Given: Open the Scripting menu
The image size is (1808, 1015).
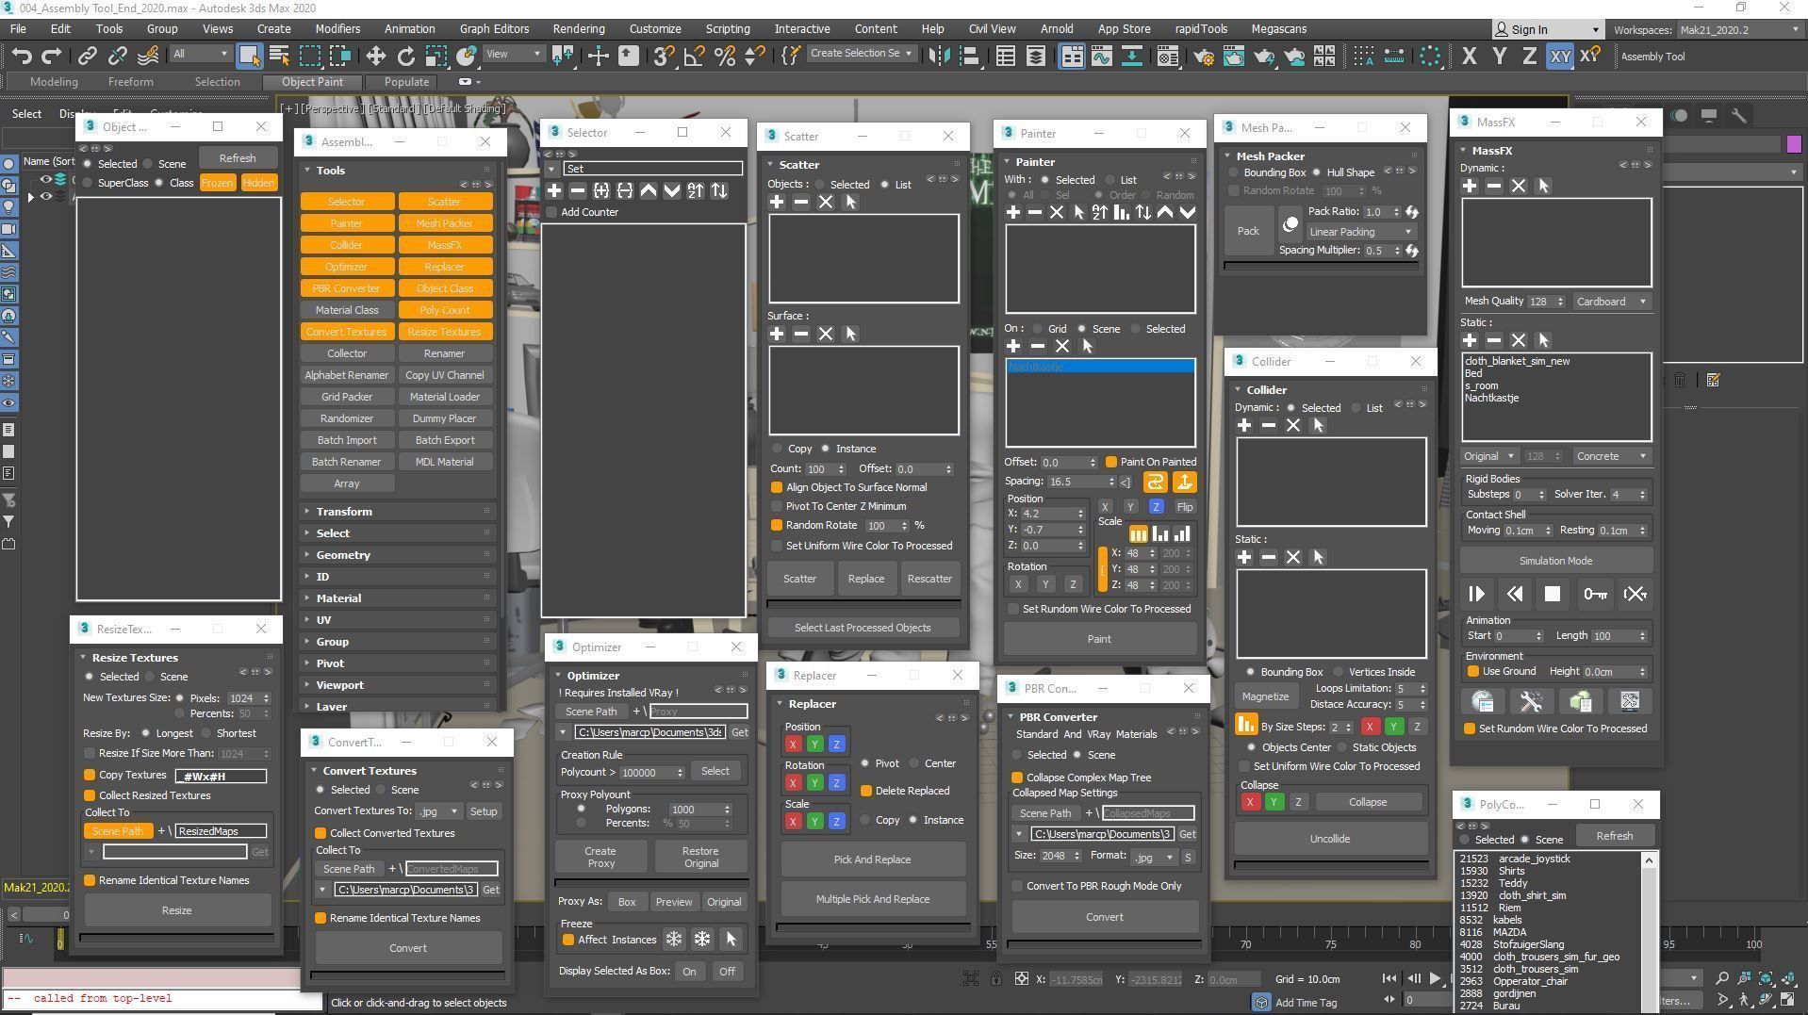Looking at the screenshot, I should pos(728,29).
